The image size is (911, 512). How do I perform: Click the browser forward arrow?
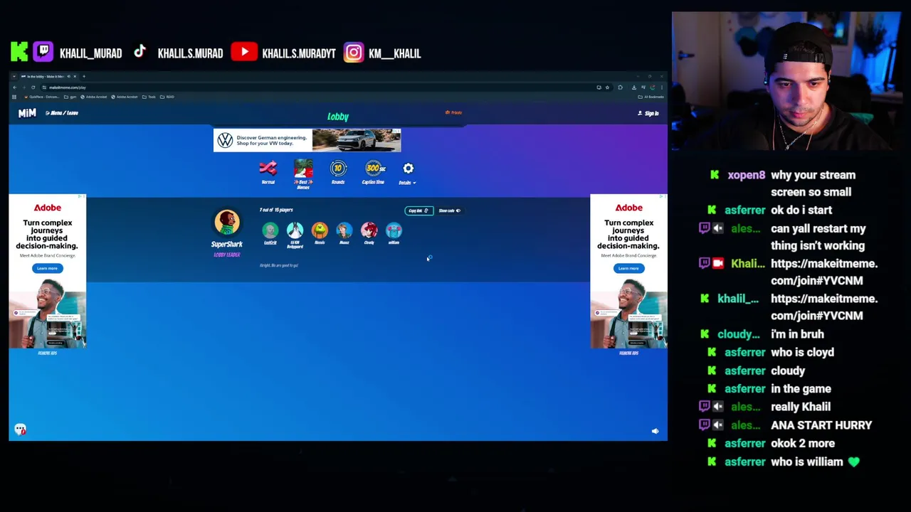24,87
